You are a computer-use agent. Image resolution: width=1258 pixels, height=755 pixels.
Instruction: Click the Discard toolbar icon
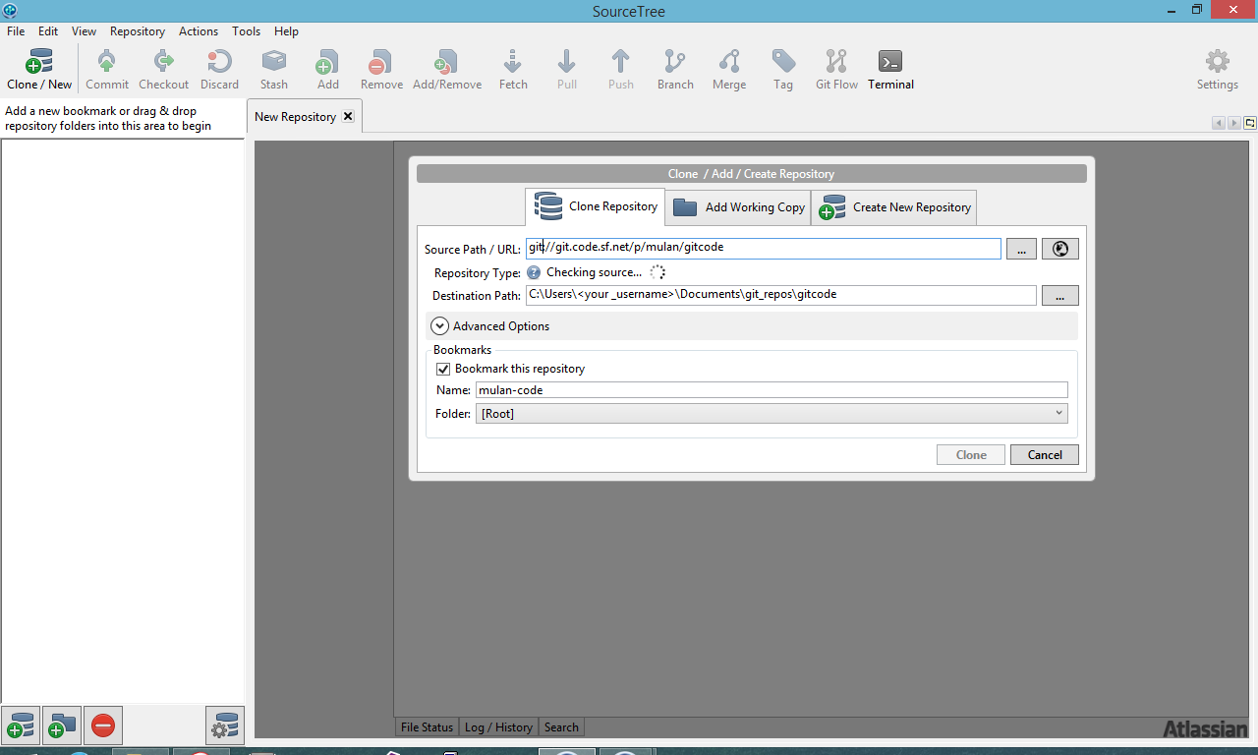[x=219, y=70]
